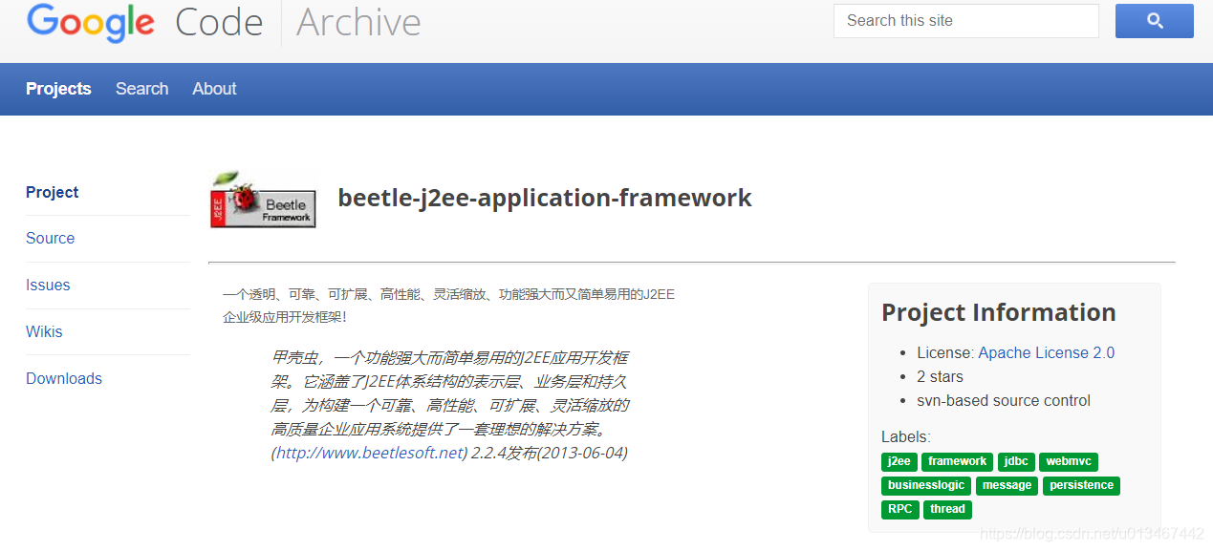
Task: Open the Wikis section in sidebar
Action: [44, 332]
